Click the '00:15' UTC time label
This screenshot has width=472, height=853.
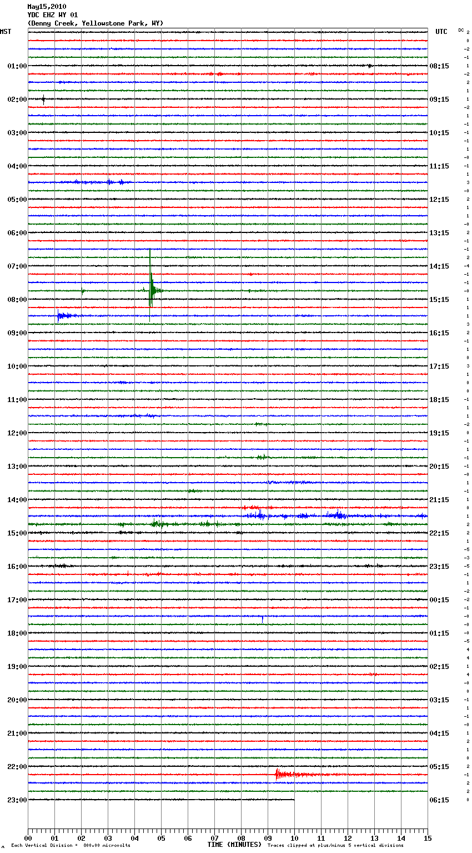[x=439, y=600]
